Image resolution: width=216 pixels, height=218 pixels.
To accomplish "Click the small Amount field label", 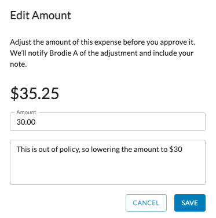I will [26, 112].
